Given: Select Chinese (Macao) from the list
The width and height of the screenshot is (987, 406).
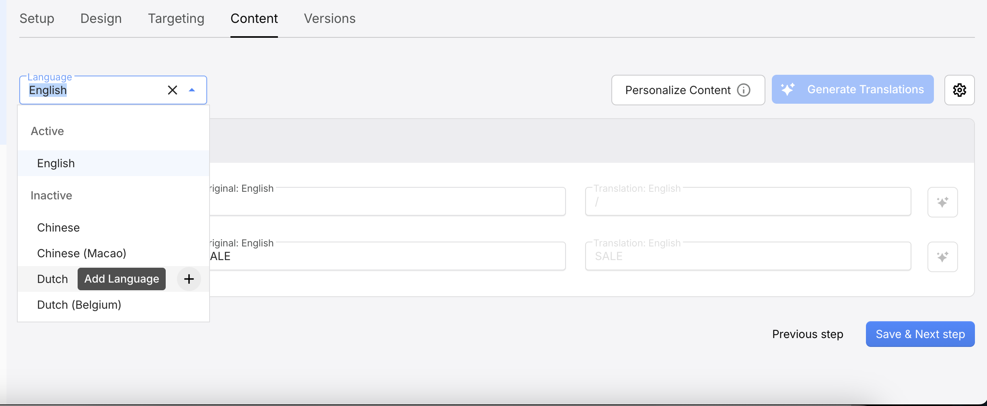Looking at the screenshot, I should (82, 253).
